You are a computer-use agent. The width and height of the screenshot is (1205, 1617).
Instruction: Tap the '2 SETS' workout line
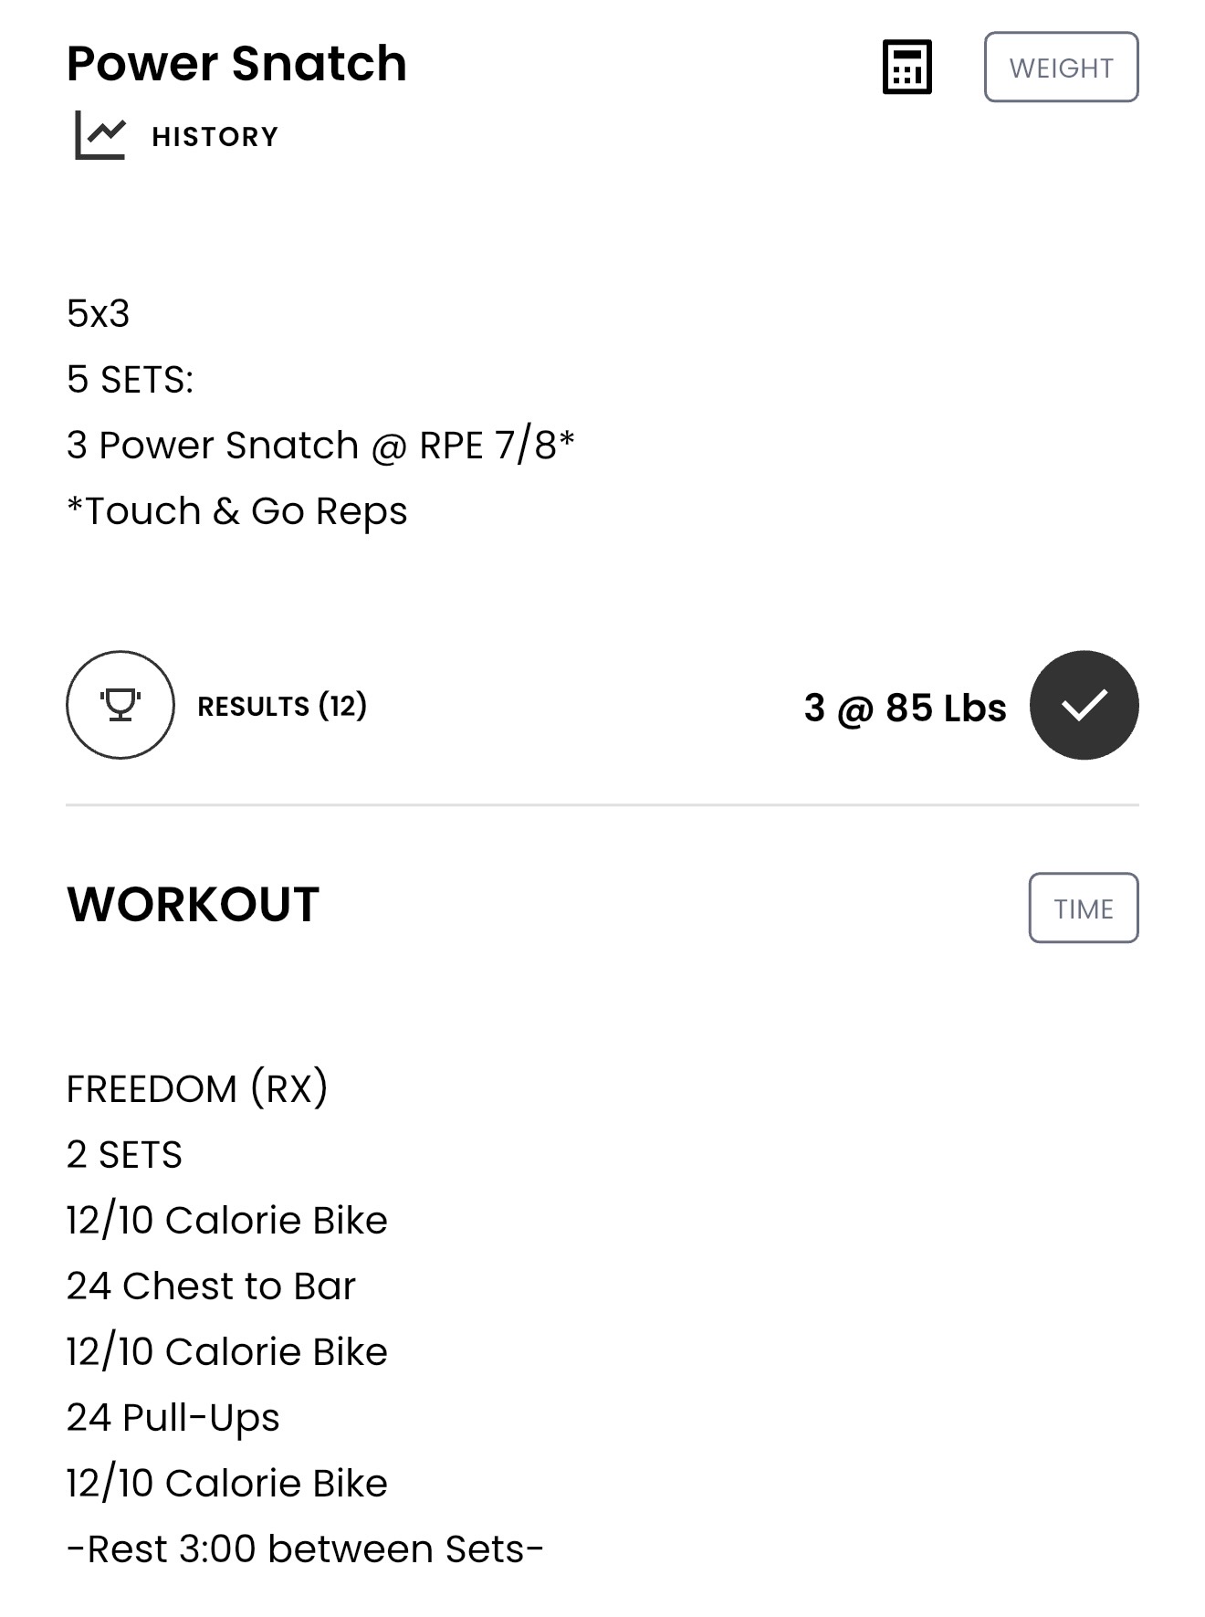124,1154
